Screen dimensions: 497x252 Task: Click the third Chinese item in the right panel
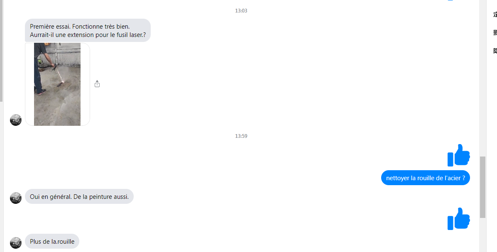(x=495, y=51)
